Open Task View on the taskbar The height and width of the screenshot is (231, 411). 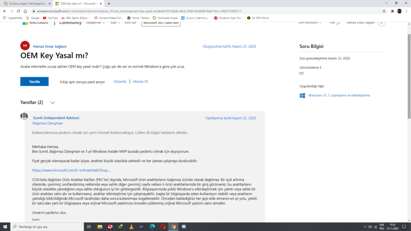[x=89, y=227]
